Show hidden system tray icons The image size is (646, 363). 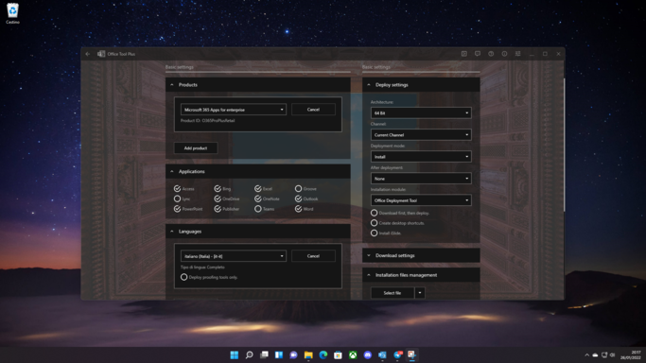[586, 354]
